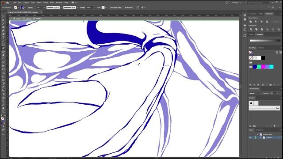Click the Unite shape mode icon
Screen dimensions: 283x159
(251, 22)
